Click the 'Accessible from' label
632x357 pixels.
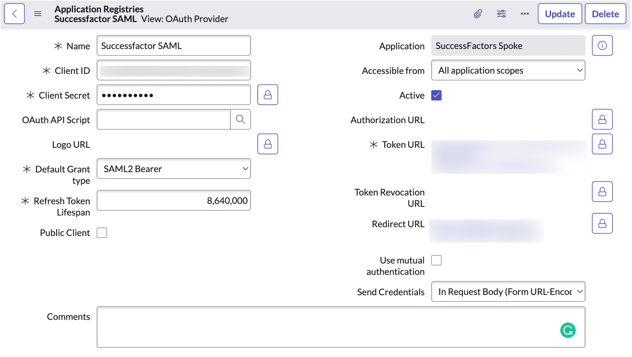tap(393, 71)
